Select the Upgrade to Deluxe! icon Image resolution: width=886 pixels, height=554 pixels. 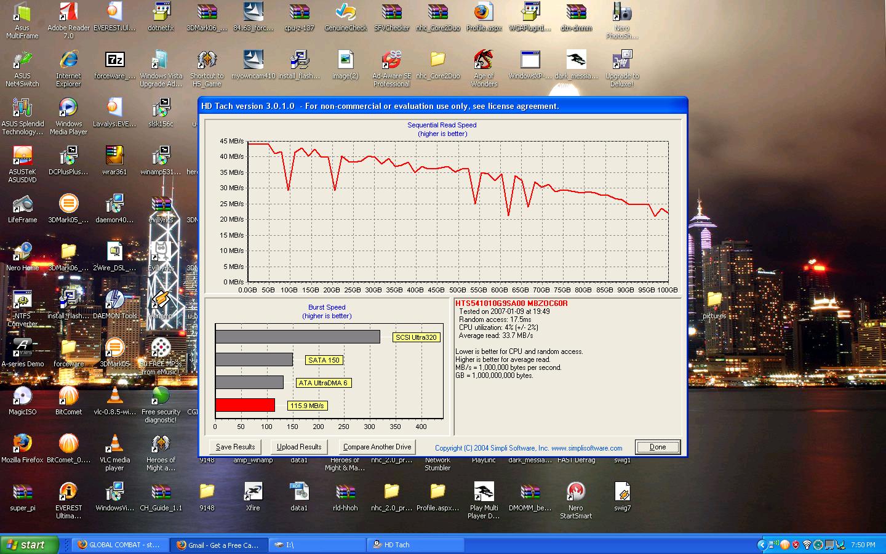pos(622,68)
